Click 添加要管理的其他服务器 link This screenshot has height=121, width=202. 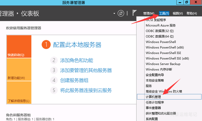(x=86, y=70)
